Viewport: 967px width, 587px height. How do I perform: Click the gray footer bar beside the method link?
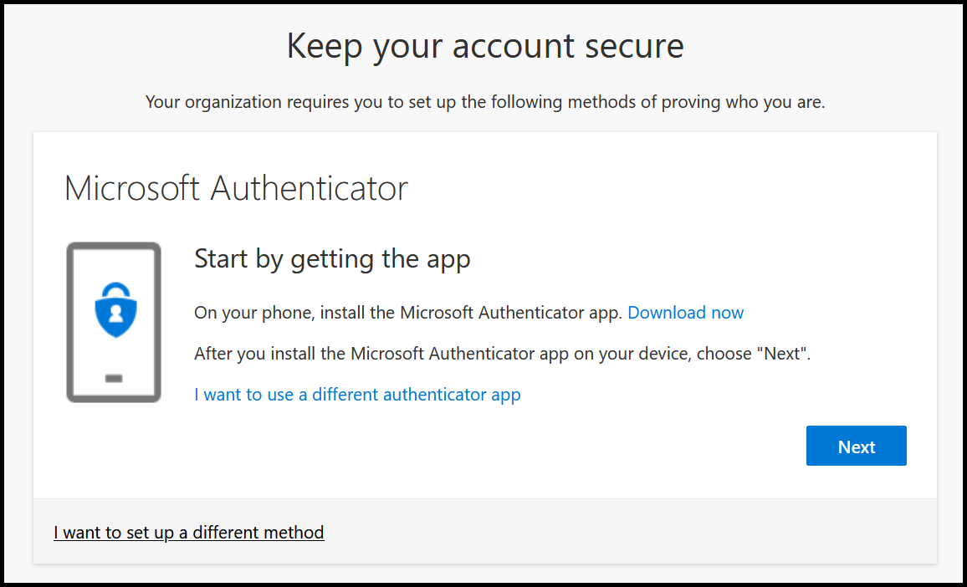(617, 532)
